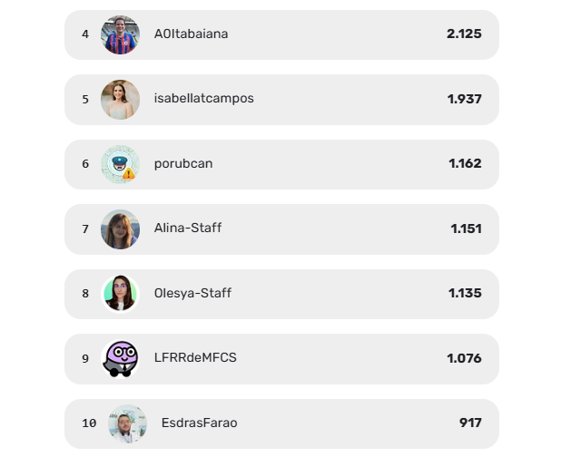Open Olesya-Staff's avatar image
The height and width of the screenshot is (457, 571).
120,294
